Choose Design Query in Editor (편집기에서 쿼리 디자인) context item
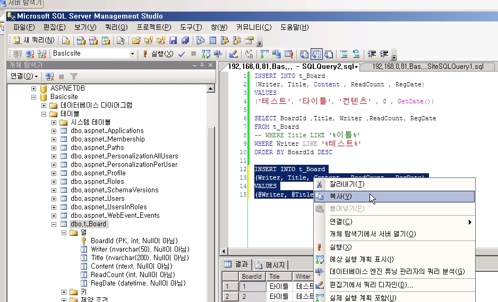 tap(394, 285)
